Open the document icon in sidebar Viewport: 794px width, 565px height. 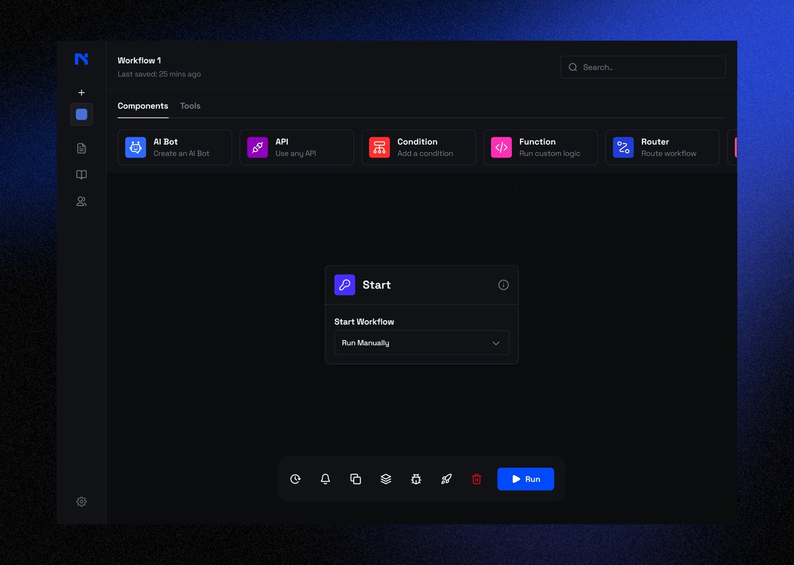(81, 148)
